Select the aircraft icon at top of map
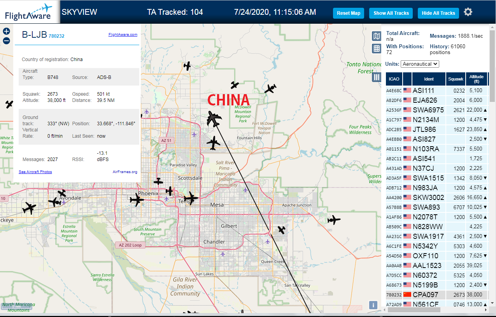 (188, 66)
